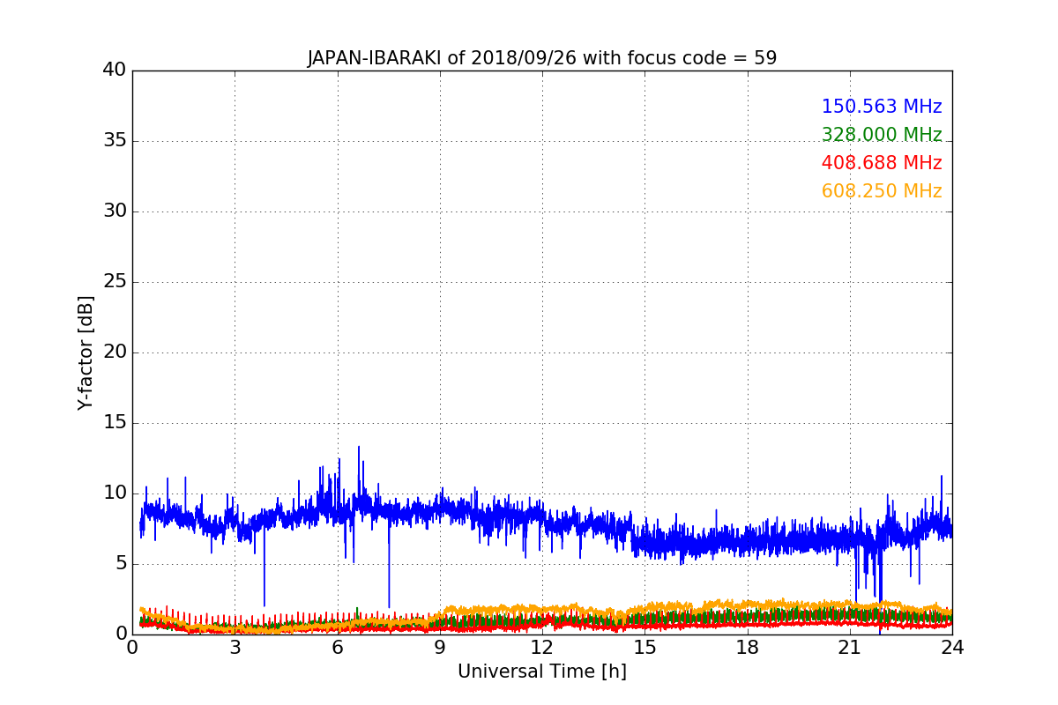Select the 328.000 MHz legend label
Screen dimensions: 1058x705
(882, 135)
